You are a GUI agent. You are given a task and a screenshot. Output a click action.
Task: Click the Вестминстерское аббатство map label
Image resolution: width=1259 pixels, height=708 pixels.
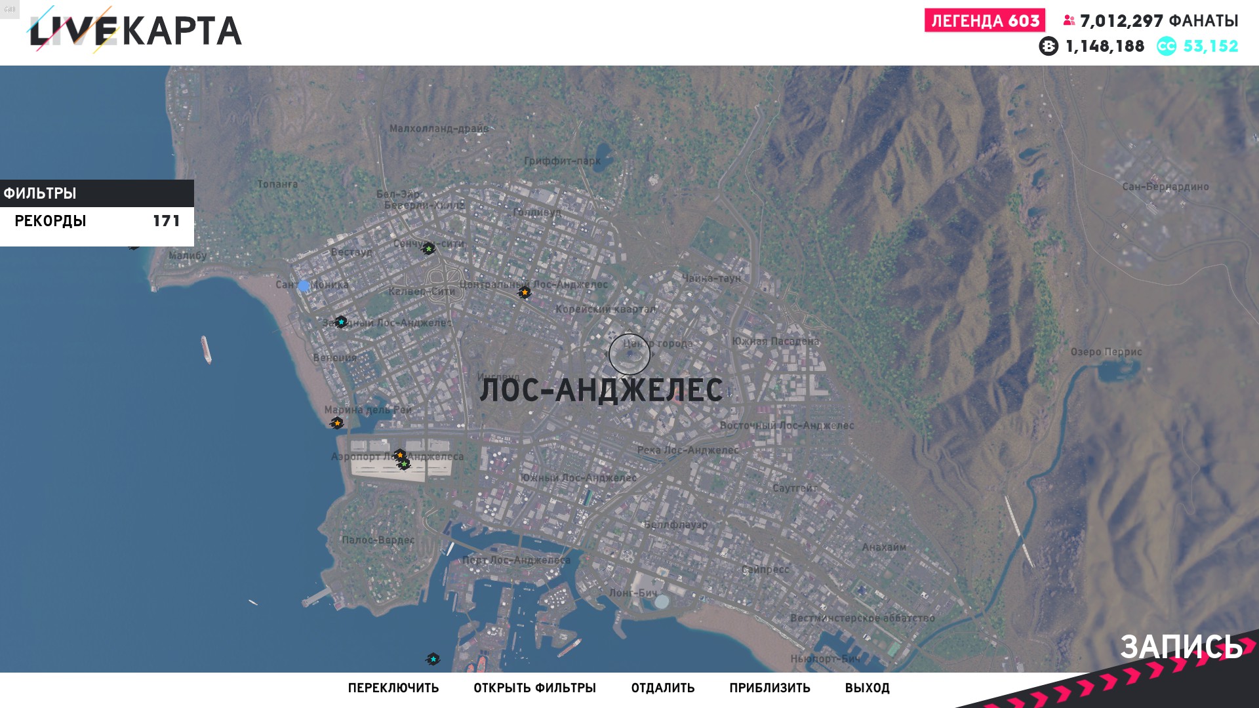[862, 618]
